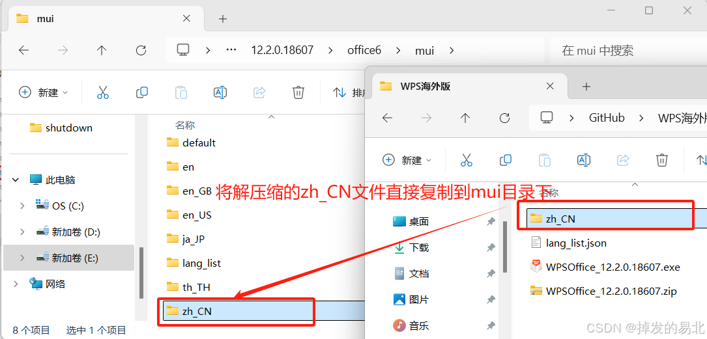The image size is (707, 339).
Task: Copy selection in mui window toolbar
Action: click(x=142, y=92)
